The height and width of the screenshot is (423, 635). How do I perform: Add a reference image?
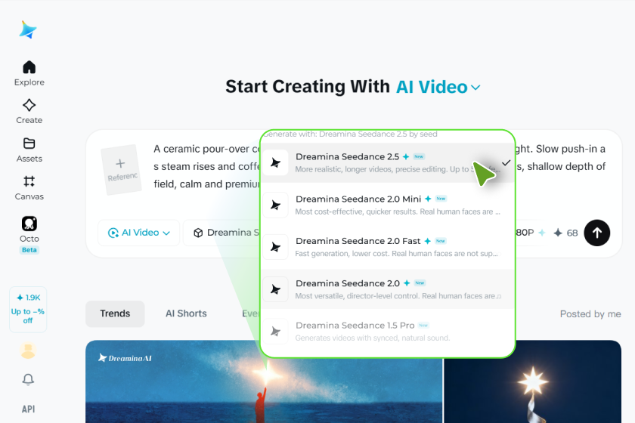(121, 170)
